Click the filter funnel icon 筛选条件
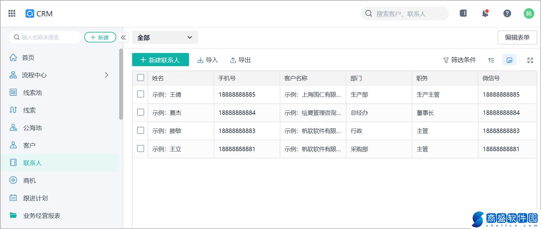 pyautogui.click(x=446, y=60)
